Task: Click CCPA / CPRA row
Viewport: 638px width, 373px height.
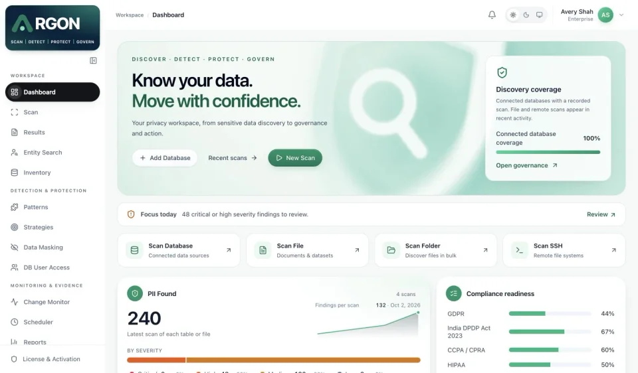Action: pos(530,350)
